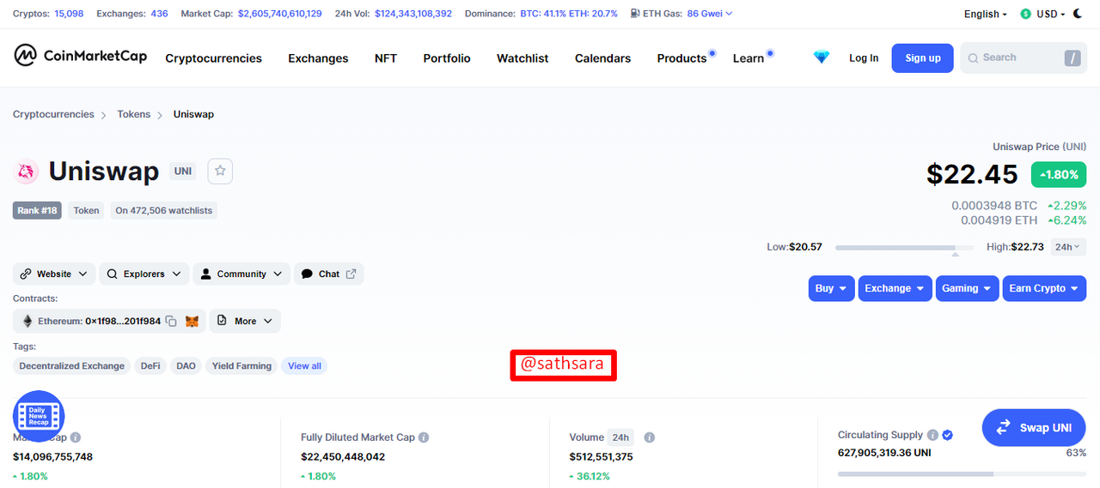Click the Rank #18 badge

tap(37, 210)
